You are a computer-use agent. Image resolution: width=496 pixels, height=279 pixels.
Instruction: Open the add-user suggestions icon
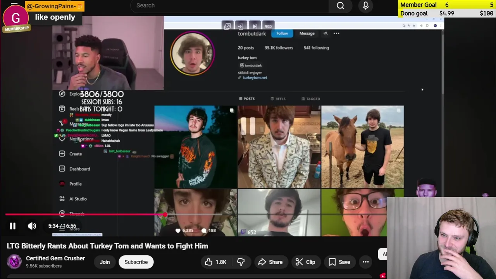[x=325, y=33]
